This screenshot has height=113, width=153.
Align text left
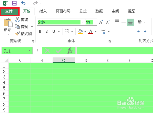[117, 31]
